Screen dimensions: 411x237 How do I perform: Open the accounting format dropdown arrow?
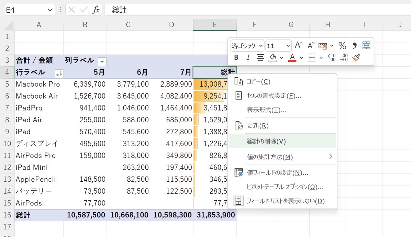click(332, 46)
